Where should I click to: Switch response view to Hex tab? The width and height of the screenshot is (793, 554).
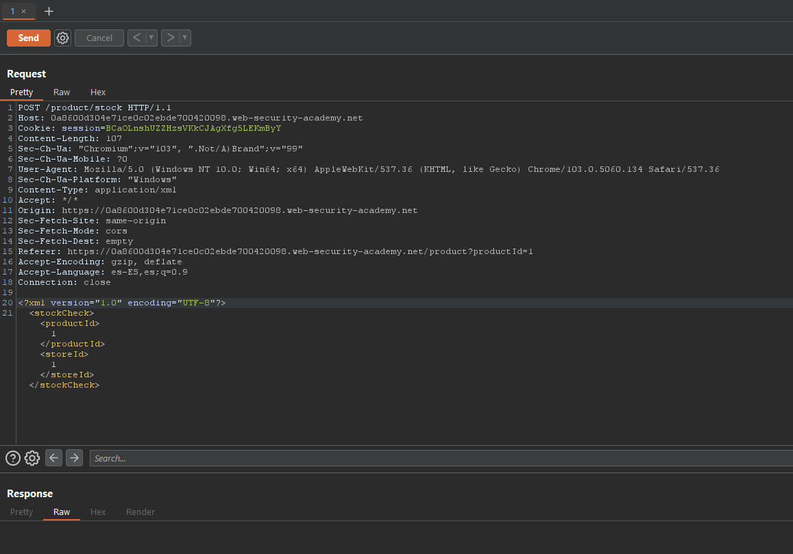point(98,512)
